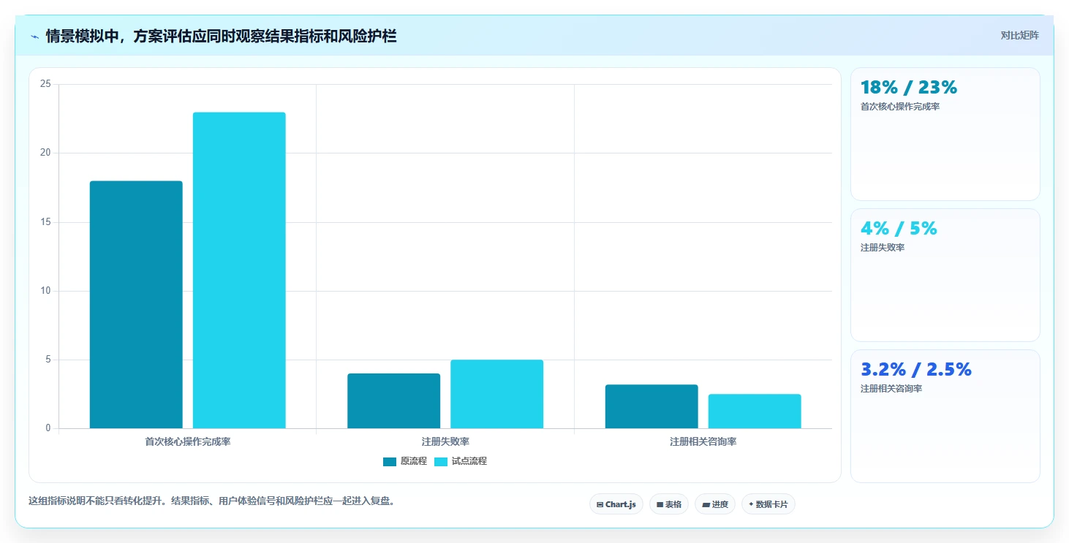
Task: Click the 3.2% / 2.5% card value
Action: click(x=915, y=370)
